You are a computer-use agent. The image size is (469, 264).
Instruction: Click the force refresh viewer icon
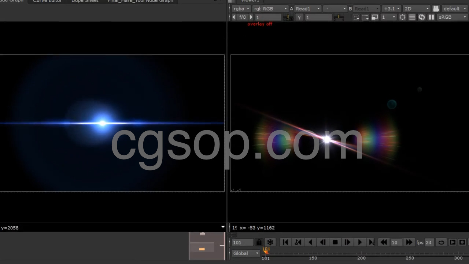tap(422, 17)
